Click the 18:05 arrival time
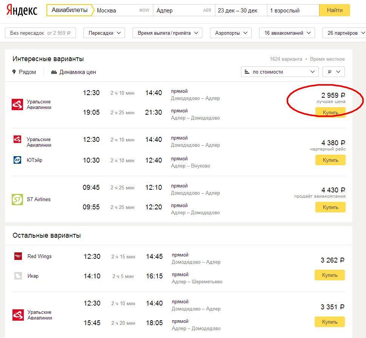Viewport: 366px width, 338px height. [x=154, y=323]
